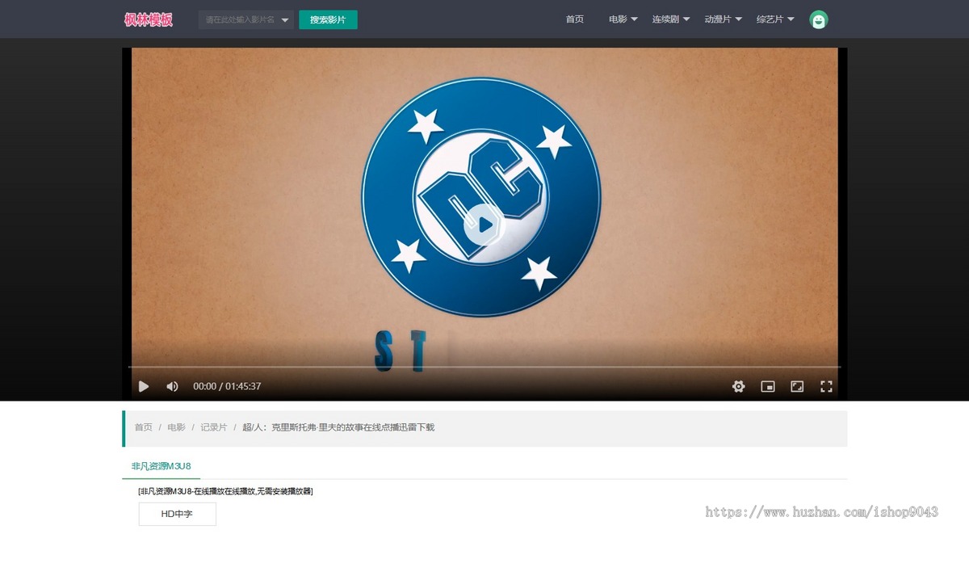This screenshot has width=969, height=580.
Task: Expand the 动漫片 navigation menu
Action: pyautogui.click(x=723, y=19)
